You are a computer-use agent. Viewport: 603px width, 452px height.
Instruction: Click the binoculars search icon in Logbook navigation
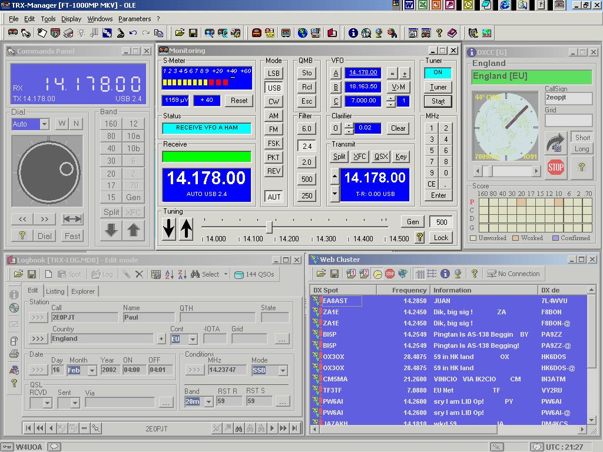(239, 428)
